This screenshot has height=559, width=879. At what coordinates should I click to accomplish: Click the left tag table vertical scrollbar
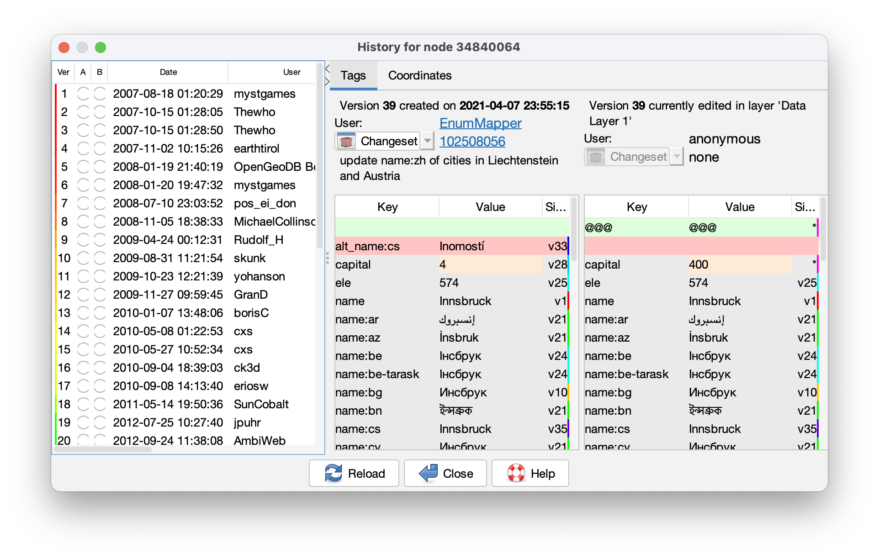click(x=574, y=230)
